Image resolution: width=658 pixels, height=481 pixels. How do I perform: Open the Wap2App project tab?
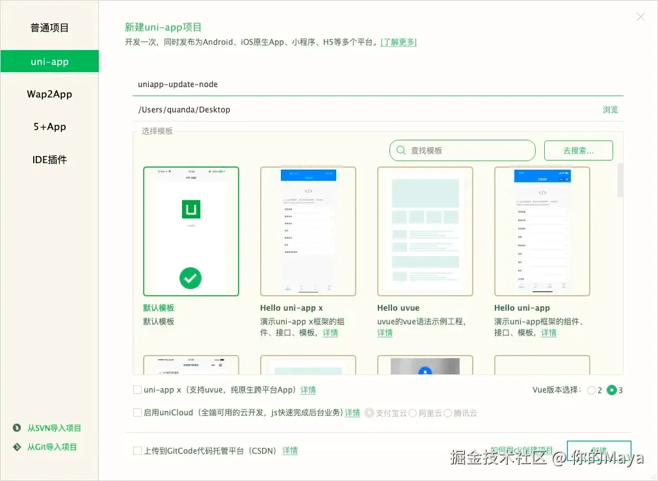pyautogui.click(x=49, y=94)
